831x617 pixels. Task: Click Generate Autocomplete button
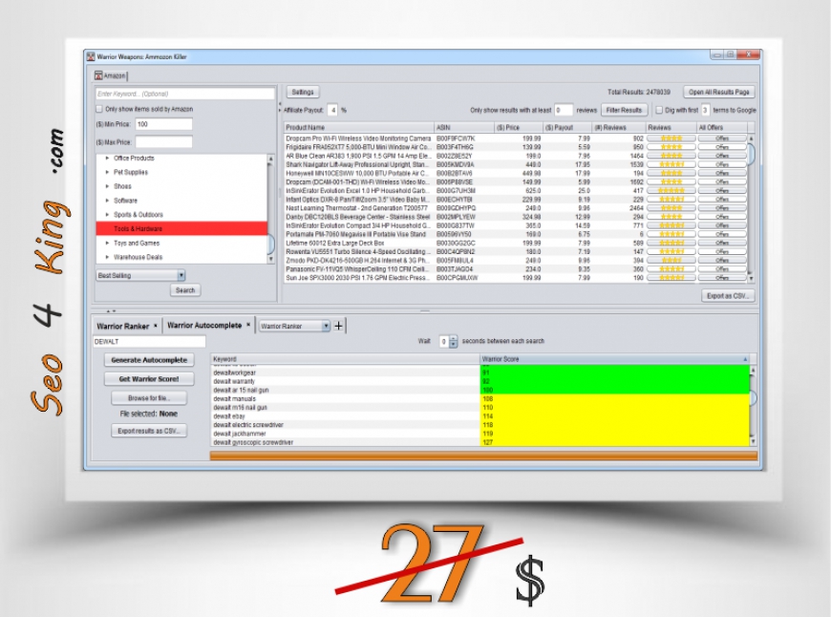tap(149, 360)
